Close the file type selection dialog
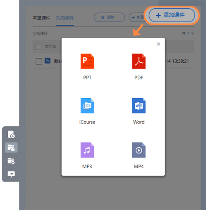 [x=158, y=44]
